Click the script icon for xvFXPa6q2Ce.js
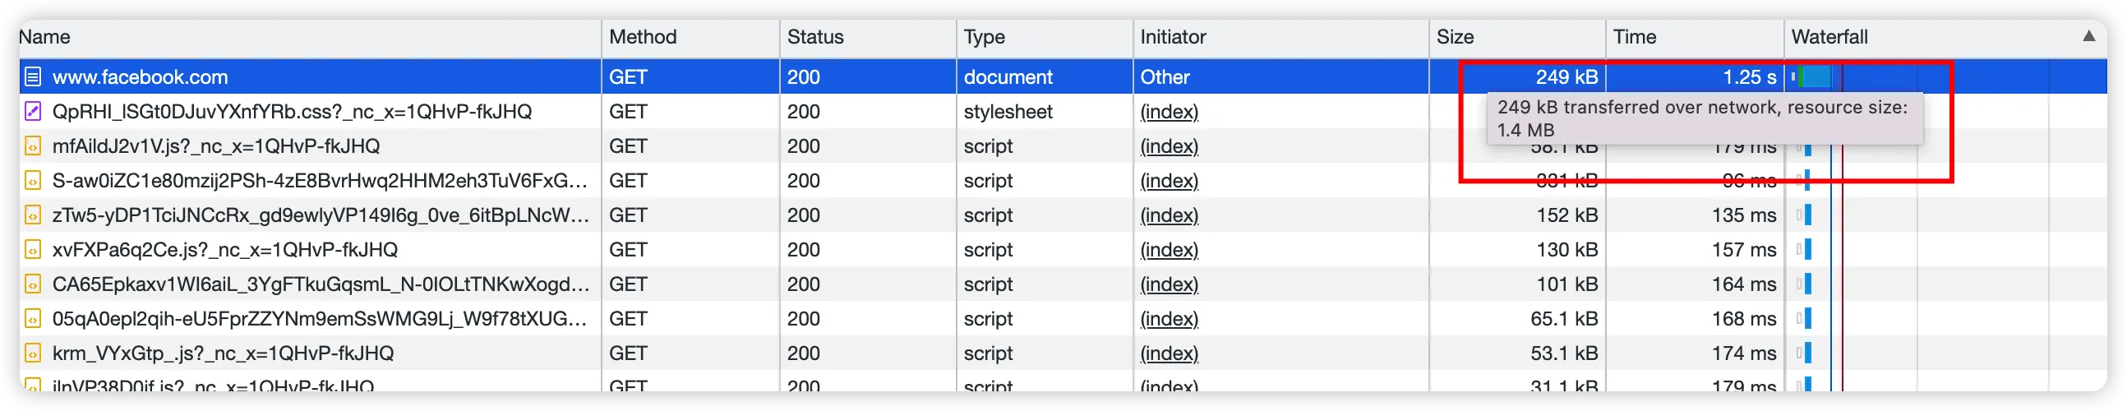This screenshot has width=2127, height=411. tap(32, 249)
